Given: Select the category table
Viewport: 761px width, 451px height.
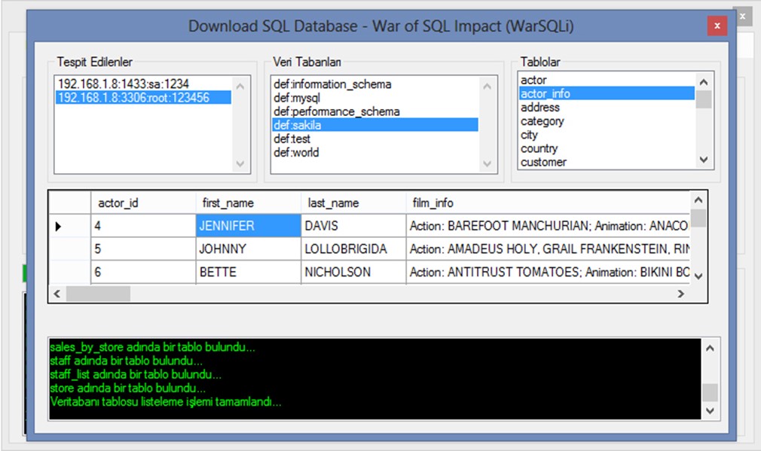Looking at the screenshot, I should pos(542,121).
